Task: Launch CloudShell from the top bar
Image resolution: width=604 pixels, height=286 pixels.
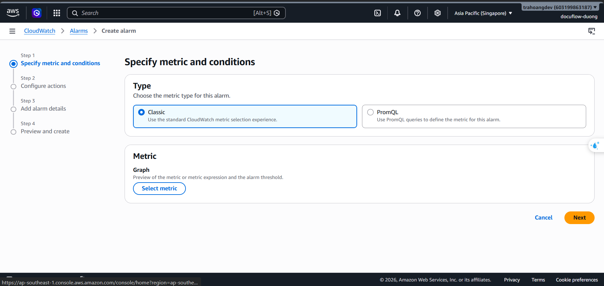Action: [378, 13]
